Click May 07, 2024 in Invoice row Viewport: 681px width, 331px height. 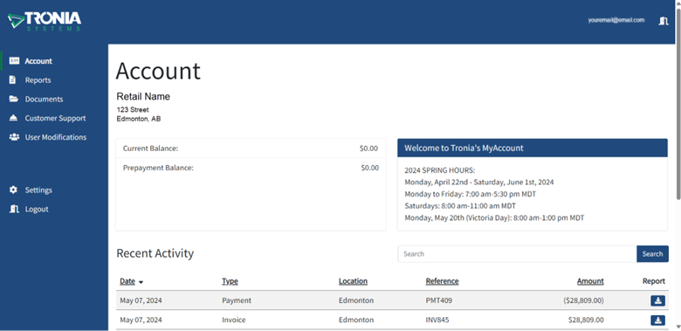141,321
